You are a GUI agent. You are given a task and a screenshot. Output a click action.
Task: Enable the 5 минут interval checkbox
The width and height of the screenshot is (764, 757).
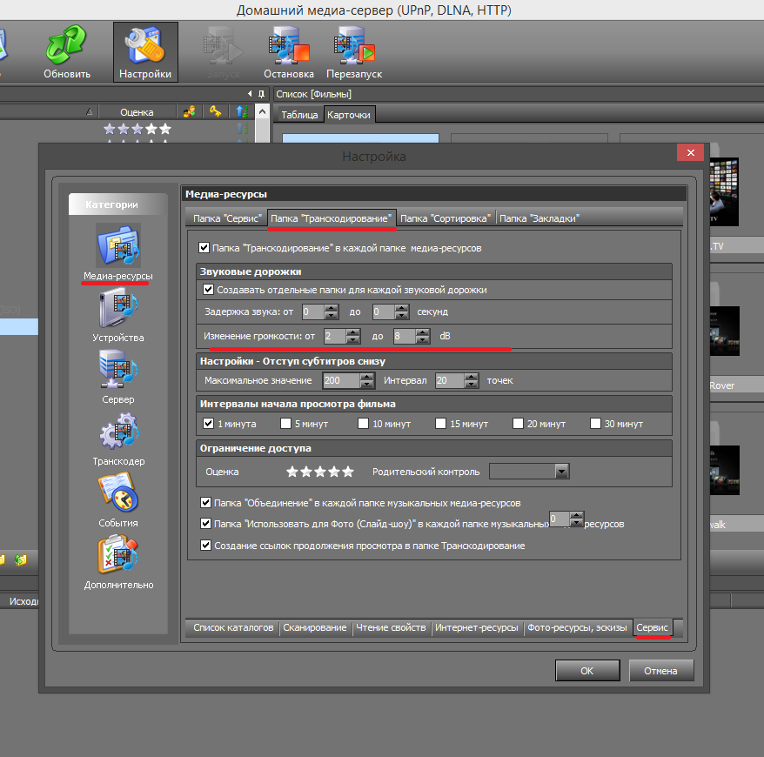tap(285, 424)
